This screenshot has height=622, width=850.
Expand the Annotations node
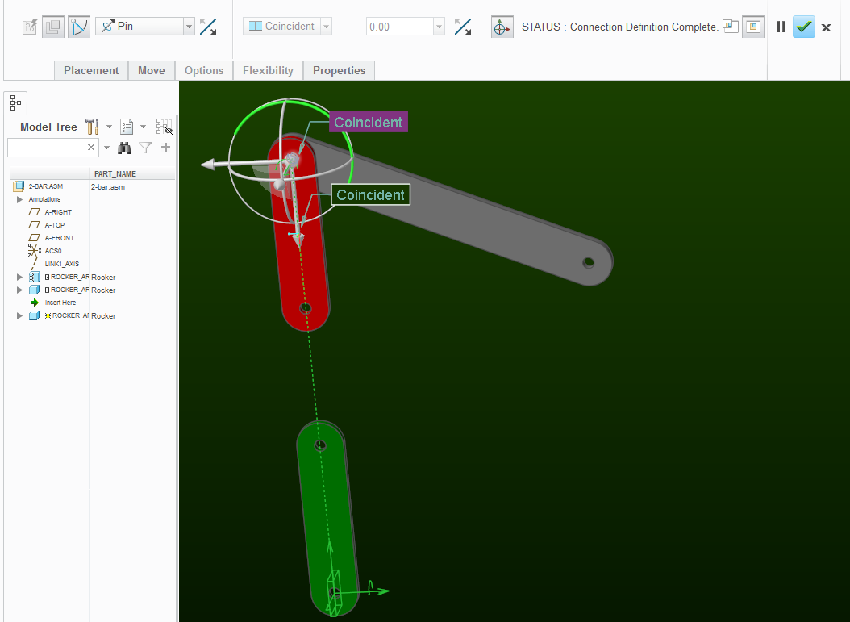point(20,199)
